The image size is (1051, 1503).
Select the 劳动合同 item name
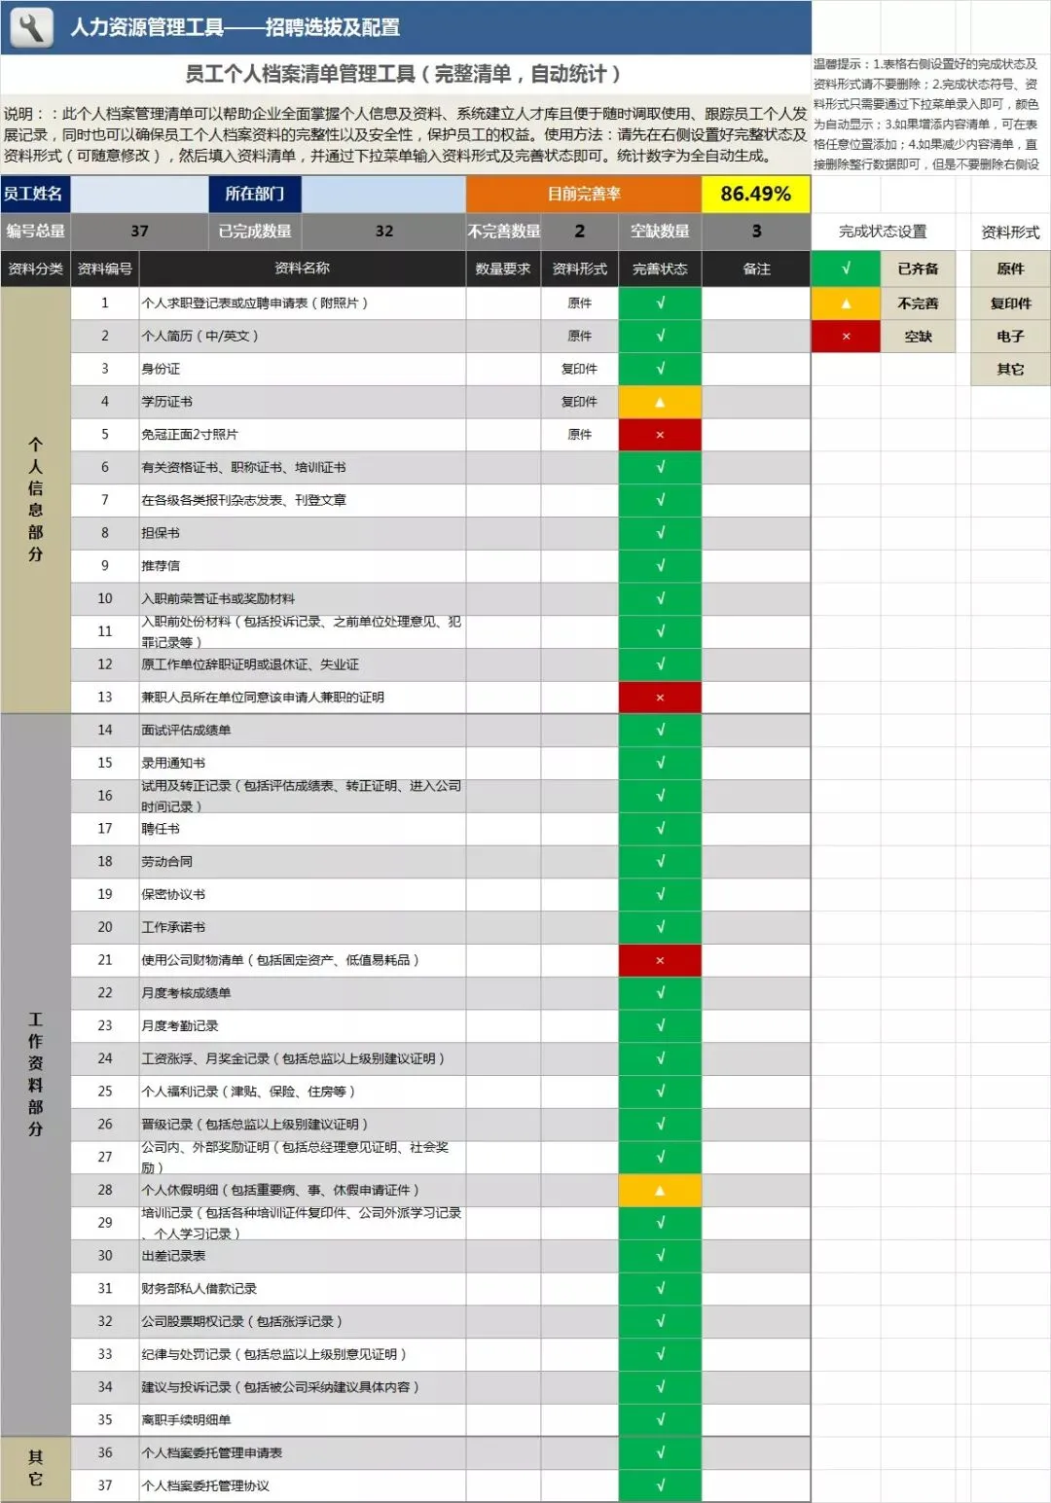point(166,862)
